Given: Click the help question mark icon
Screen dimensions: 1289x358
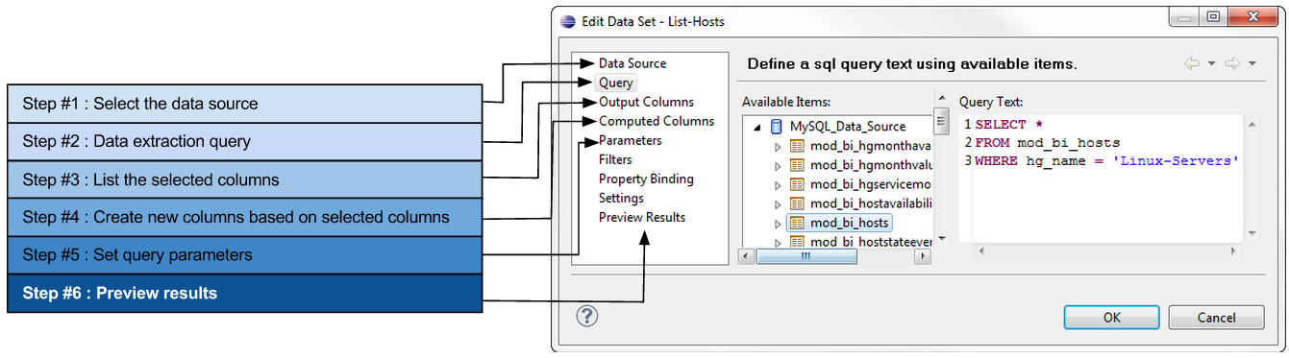Looking at the screenshot, I should tap(587, 316).
